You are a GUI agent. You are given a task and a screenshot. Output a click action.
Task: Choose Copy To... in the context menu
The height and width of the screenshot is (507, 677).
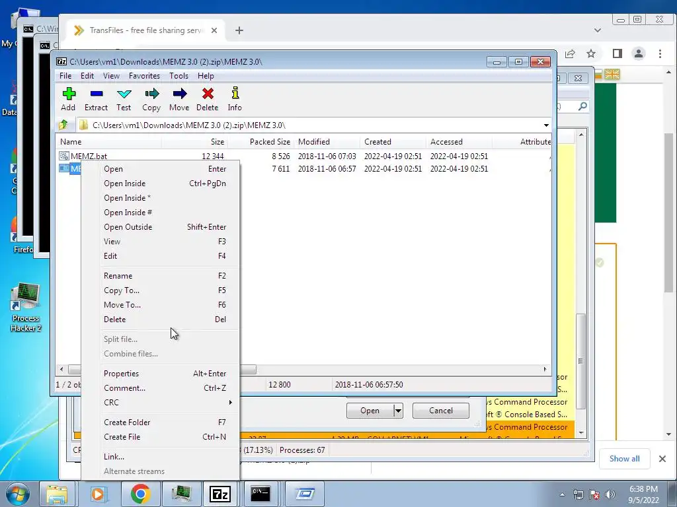tap(161, 290)
